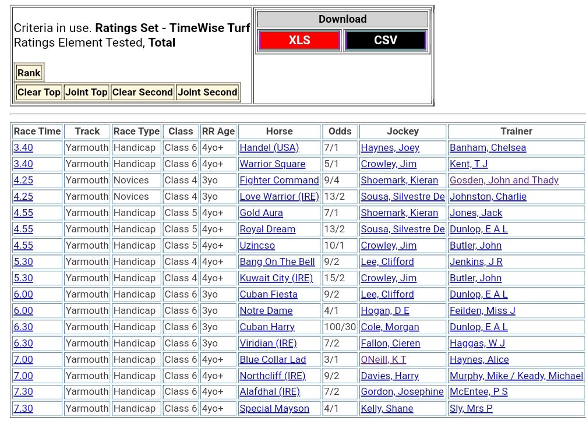Open jockey Cole, Morgan profile
Viewport: 586px width, 428px height.
tap(390, 327)
